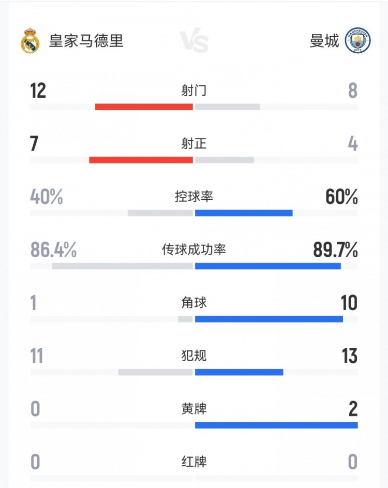Click the blue 黄牌 bar for Manchester City
Viewport: 388px width, 488px height.
(276, 425)
